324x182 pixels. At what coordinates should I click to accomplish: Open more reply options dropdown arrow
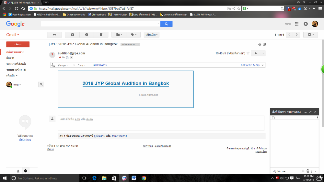pos(263,53)
